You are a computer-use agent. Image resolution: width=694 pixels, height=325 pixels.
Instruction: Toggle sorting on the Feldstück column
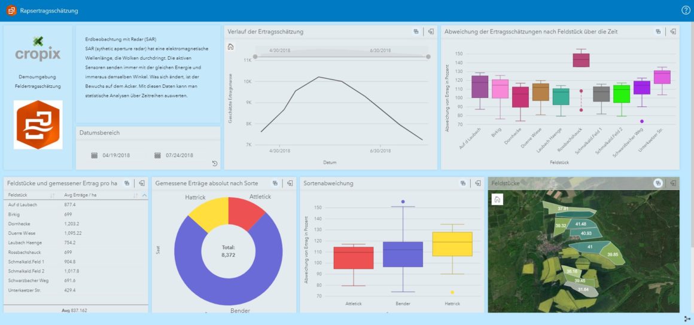(x=53, y=195)
